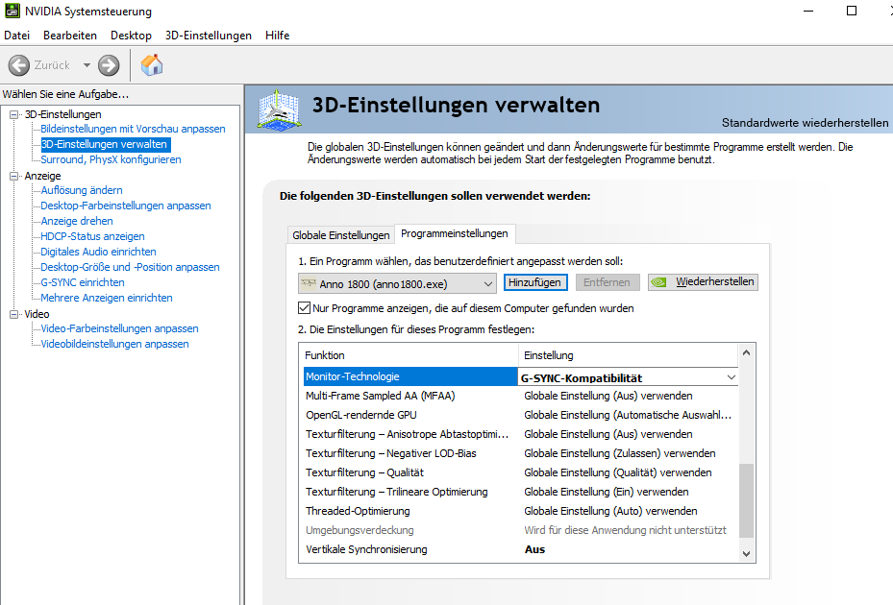Click the Einstellung column header
Viewport: 893px width, 605px height.
628,355
